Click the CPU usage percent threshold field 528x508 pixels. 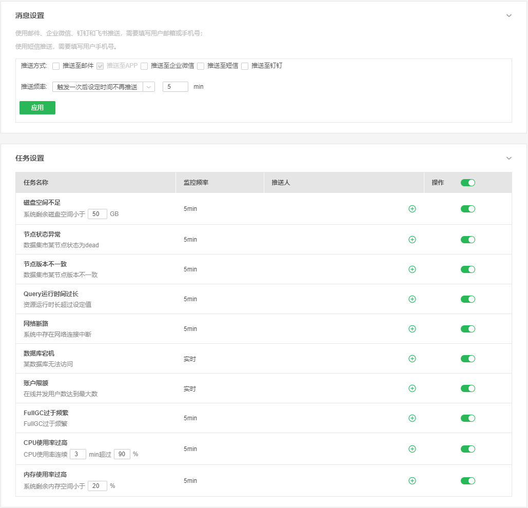pos(122,454)
